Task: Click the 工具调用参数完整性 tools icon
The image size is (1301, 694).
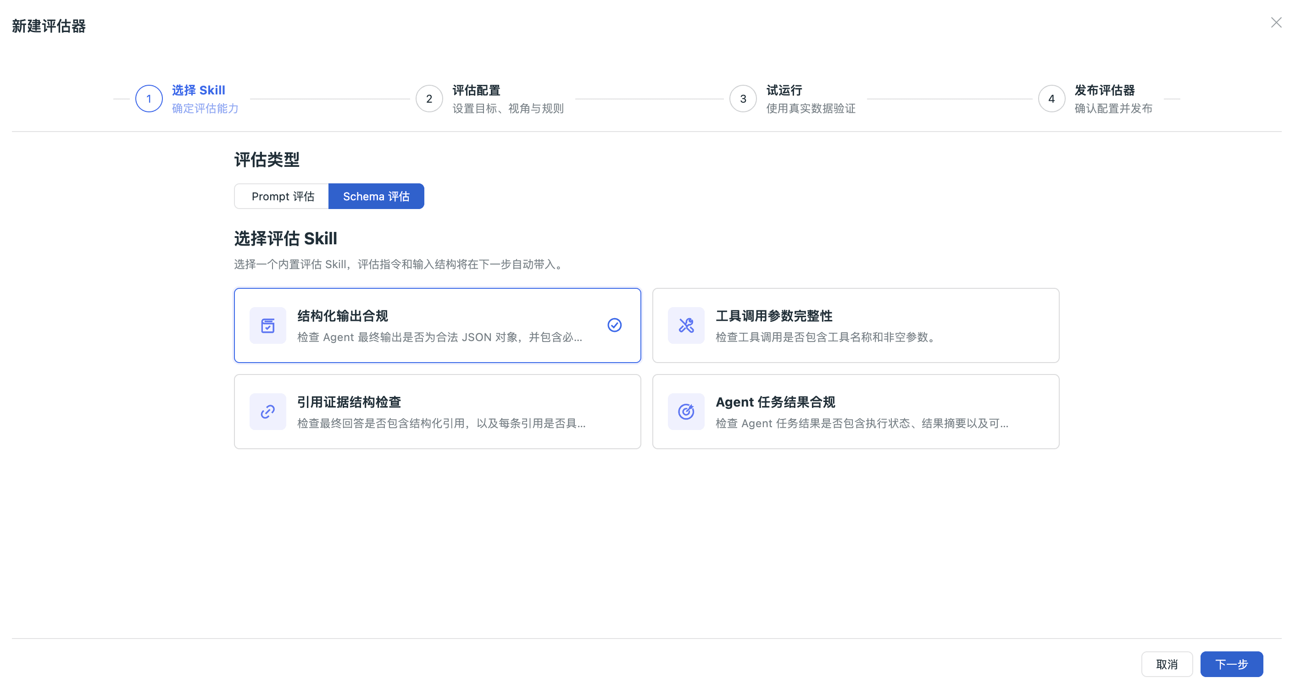Action: pyautogui.click(x=686, y=325)
